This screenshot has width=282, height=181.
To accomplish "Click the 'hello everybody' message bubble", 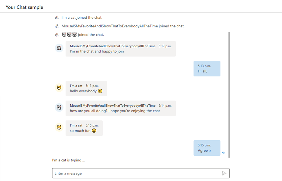I will (x=86, y=88).
